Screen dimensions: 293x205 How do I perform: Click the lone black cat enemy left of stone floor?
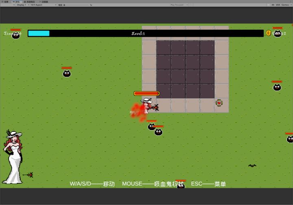coord(67,74)
